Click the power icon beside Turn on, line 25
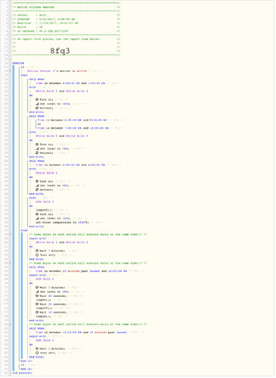 (x=37, y=99)
